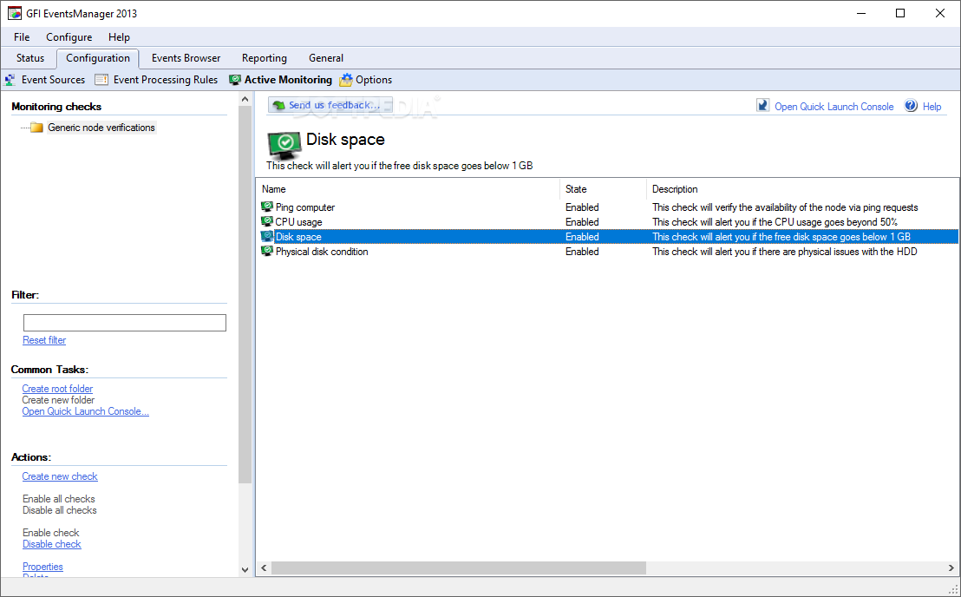Click the checks list horizontal scrollbar thumb
The height and width of the screenshot is (597, 961).
point(459,568)
